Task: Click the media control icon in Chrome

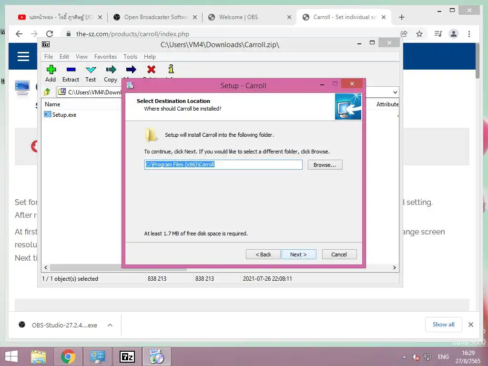Action: [438, 34]
